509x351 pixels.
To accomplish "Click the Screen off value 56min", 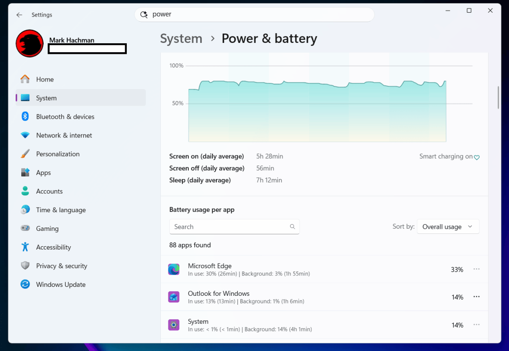I will (x=265, y=168).
